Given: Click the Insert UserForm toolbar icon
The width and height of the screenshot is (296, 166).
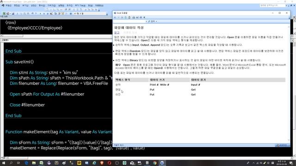Looking at the screenshot, I should tap(8, 13).
